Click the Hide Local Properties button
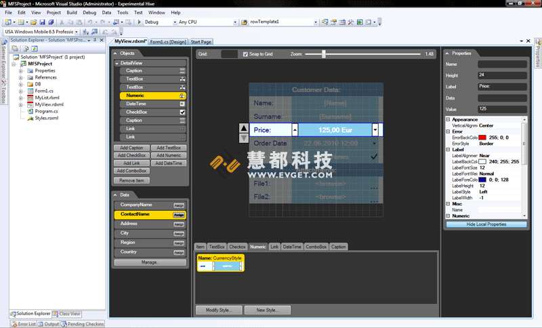This screenshot has height=328, width=542. click(x=486, y=224)
